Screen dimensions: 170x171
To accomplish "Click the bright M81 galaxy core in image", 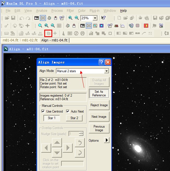I will coord(138,148).
